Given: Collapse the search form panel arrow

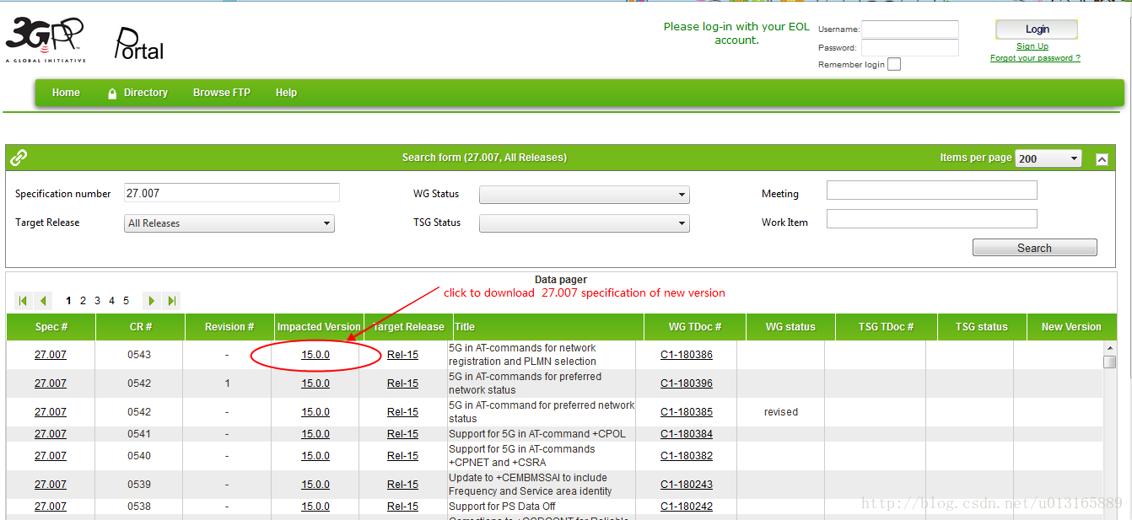Looking at the screenshot, I should coord(1102,158).
